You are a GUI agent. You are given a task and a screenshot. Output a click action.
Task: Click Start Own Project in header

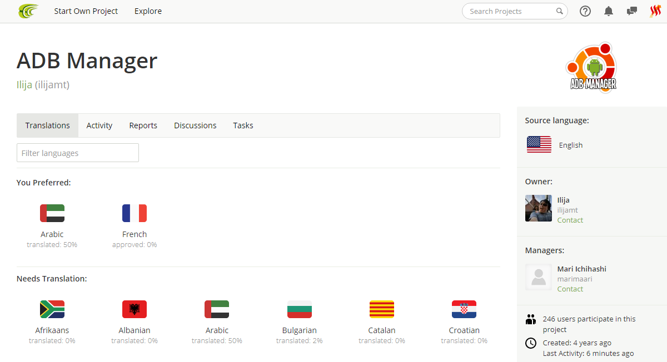[86, 11]
